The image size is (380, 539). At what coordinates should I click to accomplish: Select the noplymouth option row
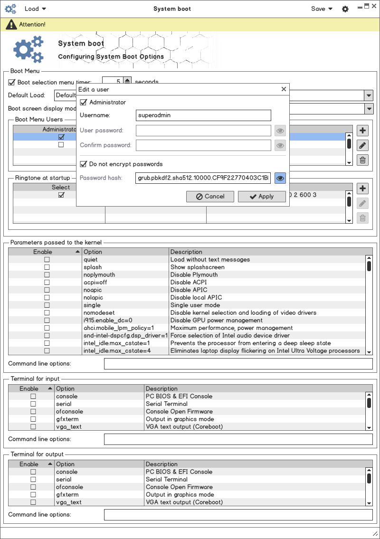coord(187,274)
